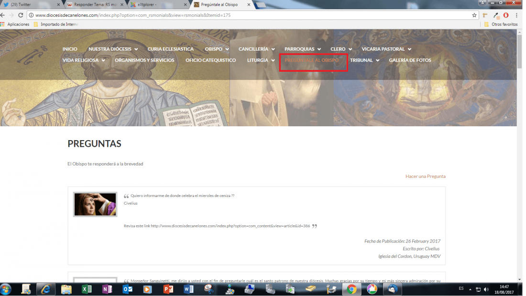526x296 pixels.
Task: Click the page vertical scrollbar thumb
Action: pyautogui.click(x=520, y=51)
